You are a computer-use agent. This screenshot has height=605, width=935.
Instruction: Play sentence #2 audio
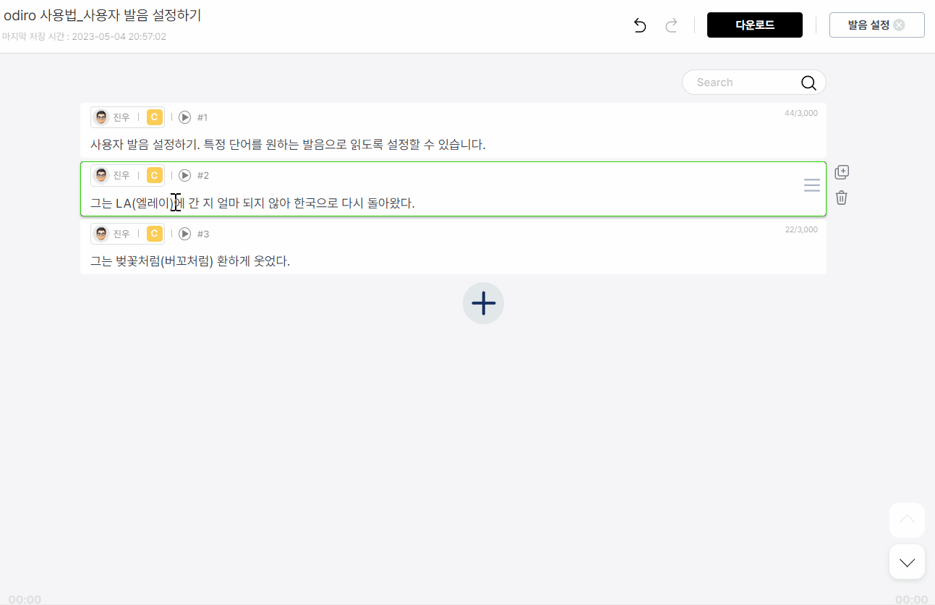pyautogui.click(x=185, y=175)
